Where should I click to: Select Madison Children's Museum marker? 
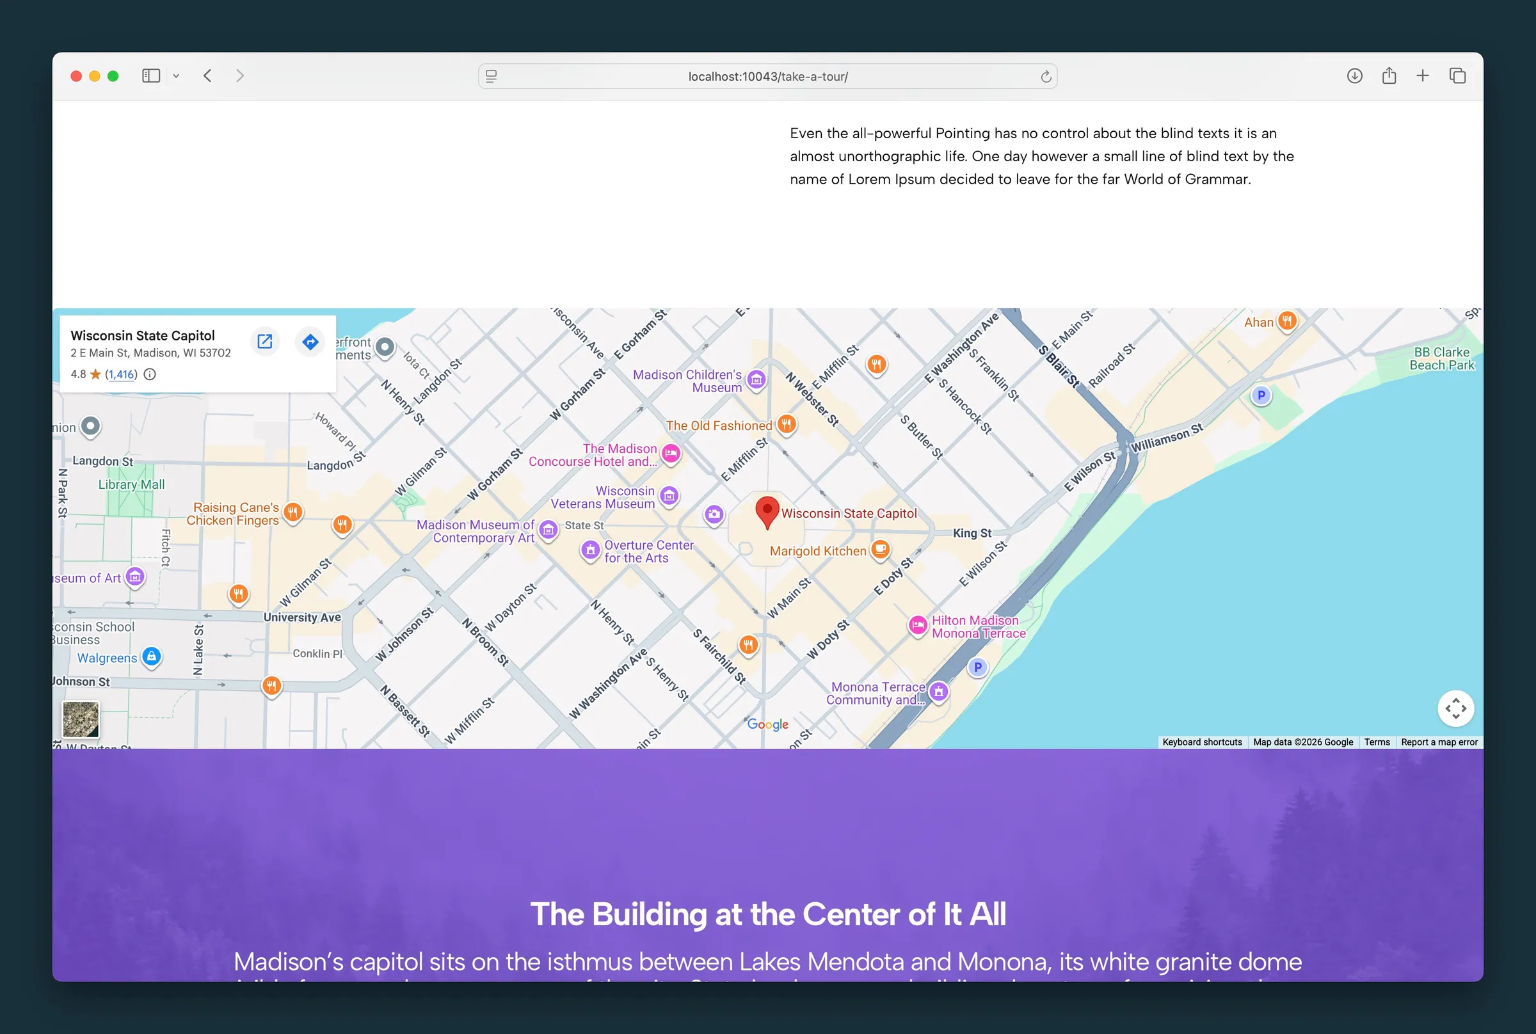click(x=756, y=380)
